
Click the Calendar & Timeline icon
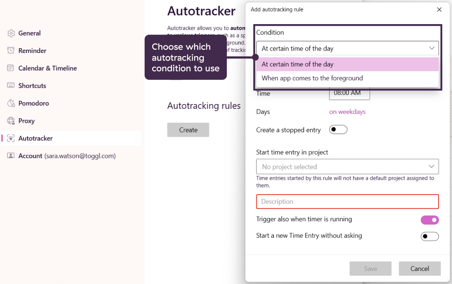pos(11,68)
